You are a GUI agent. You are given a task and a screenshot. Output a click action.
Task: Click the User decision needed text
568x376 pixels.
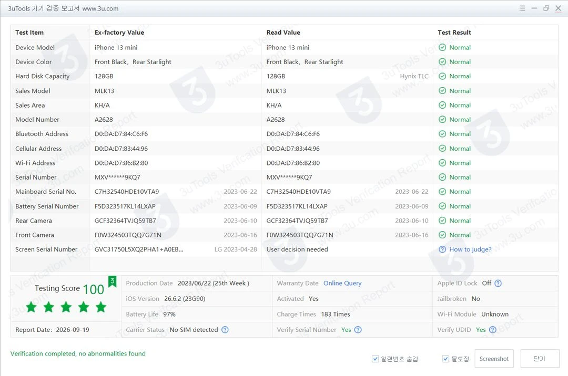[297, 249]
